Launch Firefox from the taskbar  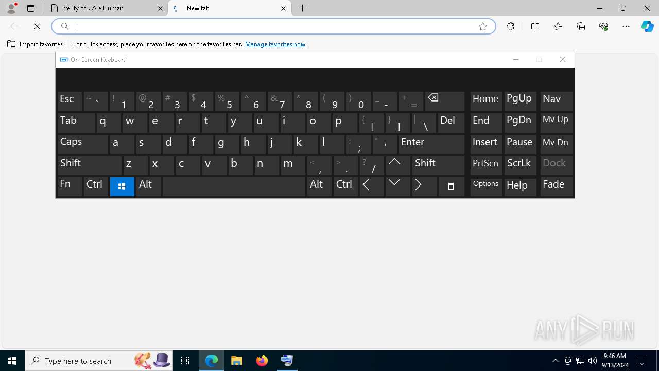(262, 361)
